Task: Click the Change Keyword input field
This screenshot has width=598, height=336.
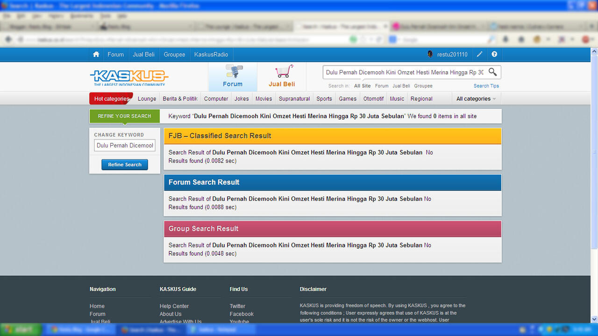Action: point(125,146)
